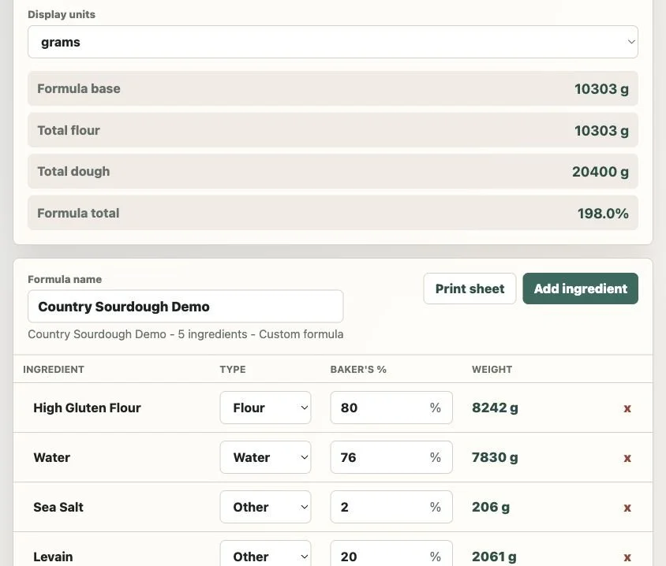Click the TYPE column header
The image size is (666, 566).
click(x=233, y=370)
